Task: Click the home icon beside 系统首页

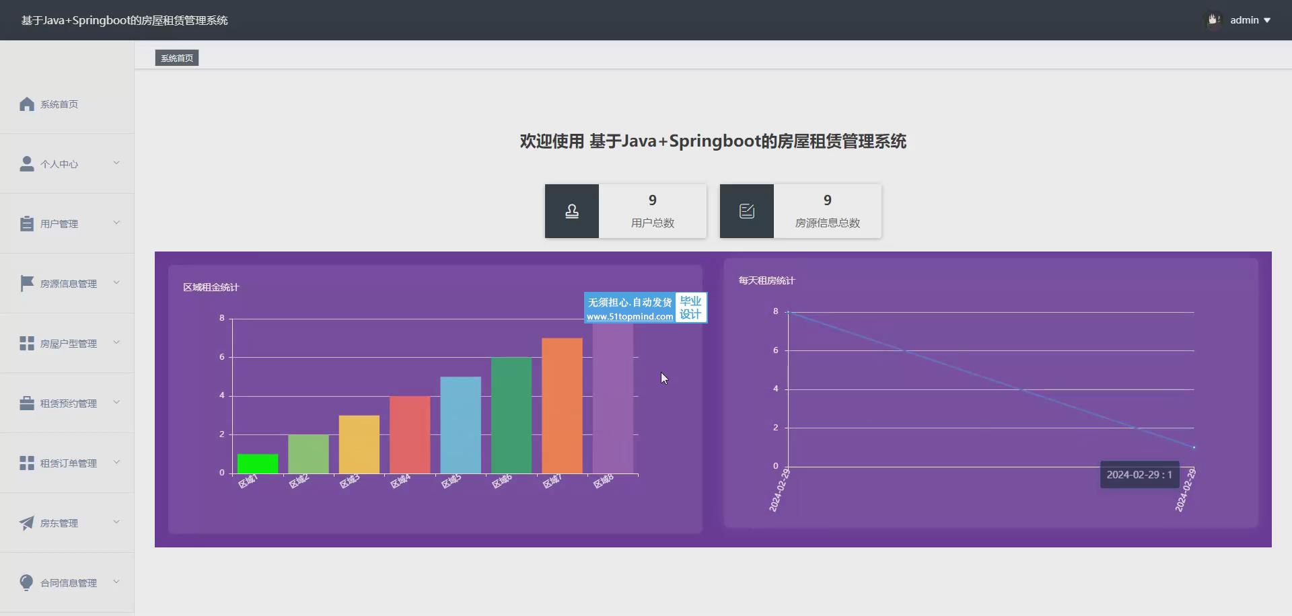Action: (x=27, y=104)
